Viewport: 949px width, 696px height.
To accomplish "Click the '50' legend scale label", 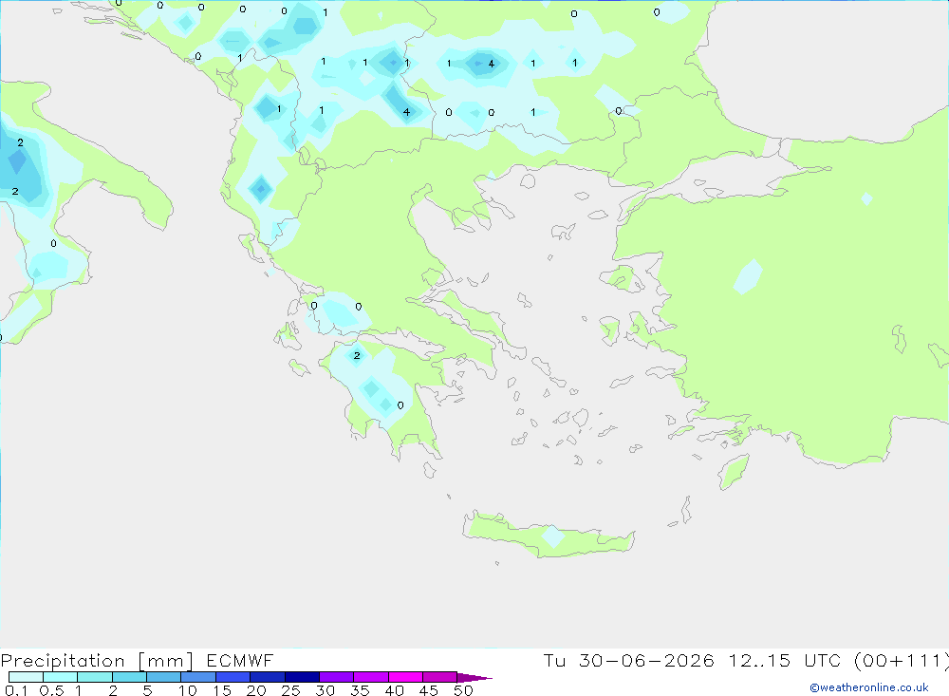I will 463,690.
